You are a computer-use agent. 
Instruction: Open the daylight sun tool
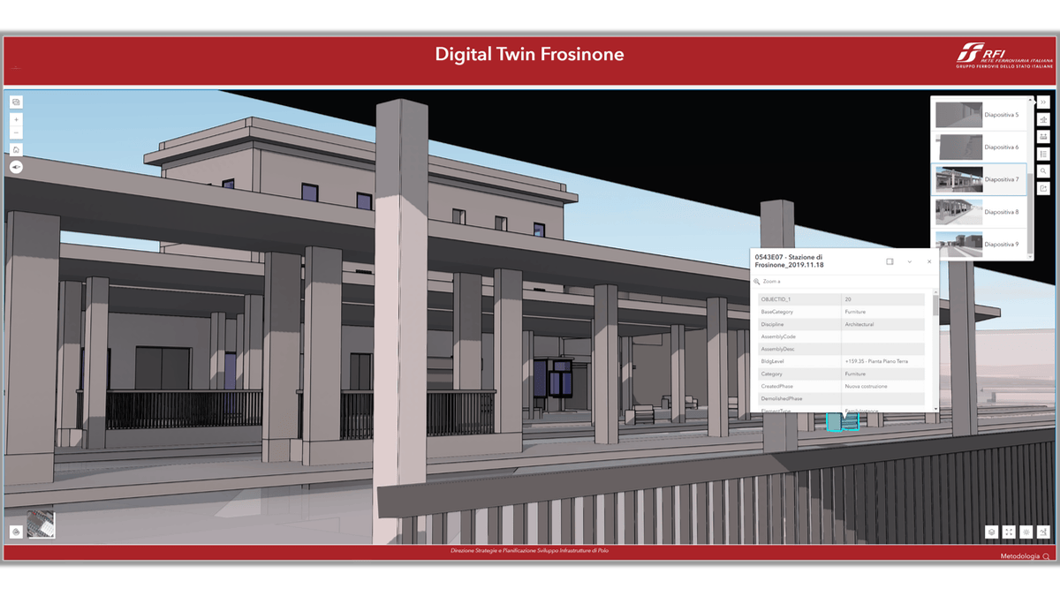[x=1026, y=532]
